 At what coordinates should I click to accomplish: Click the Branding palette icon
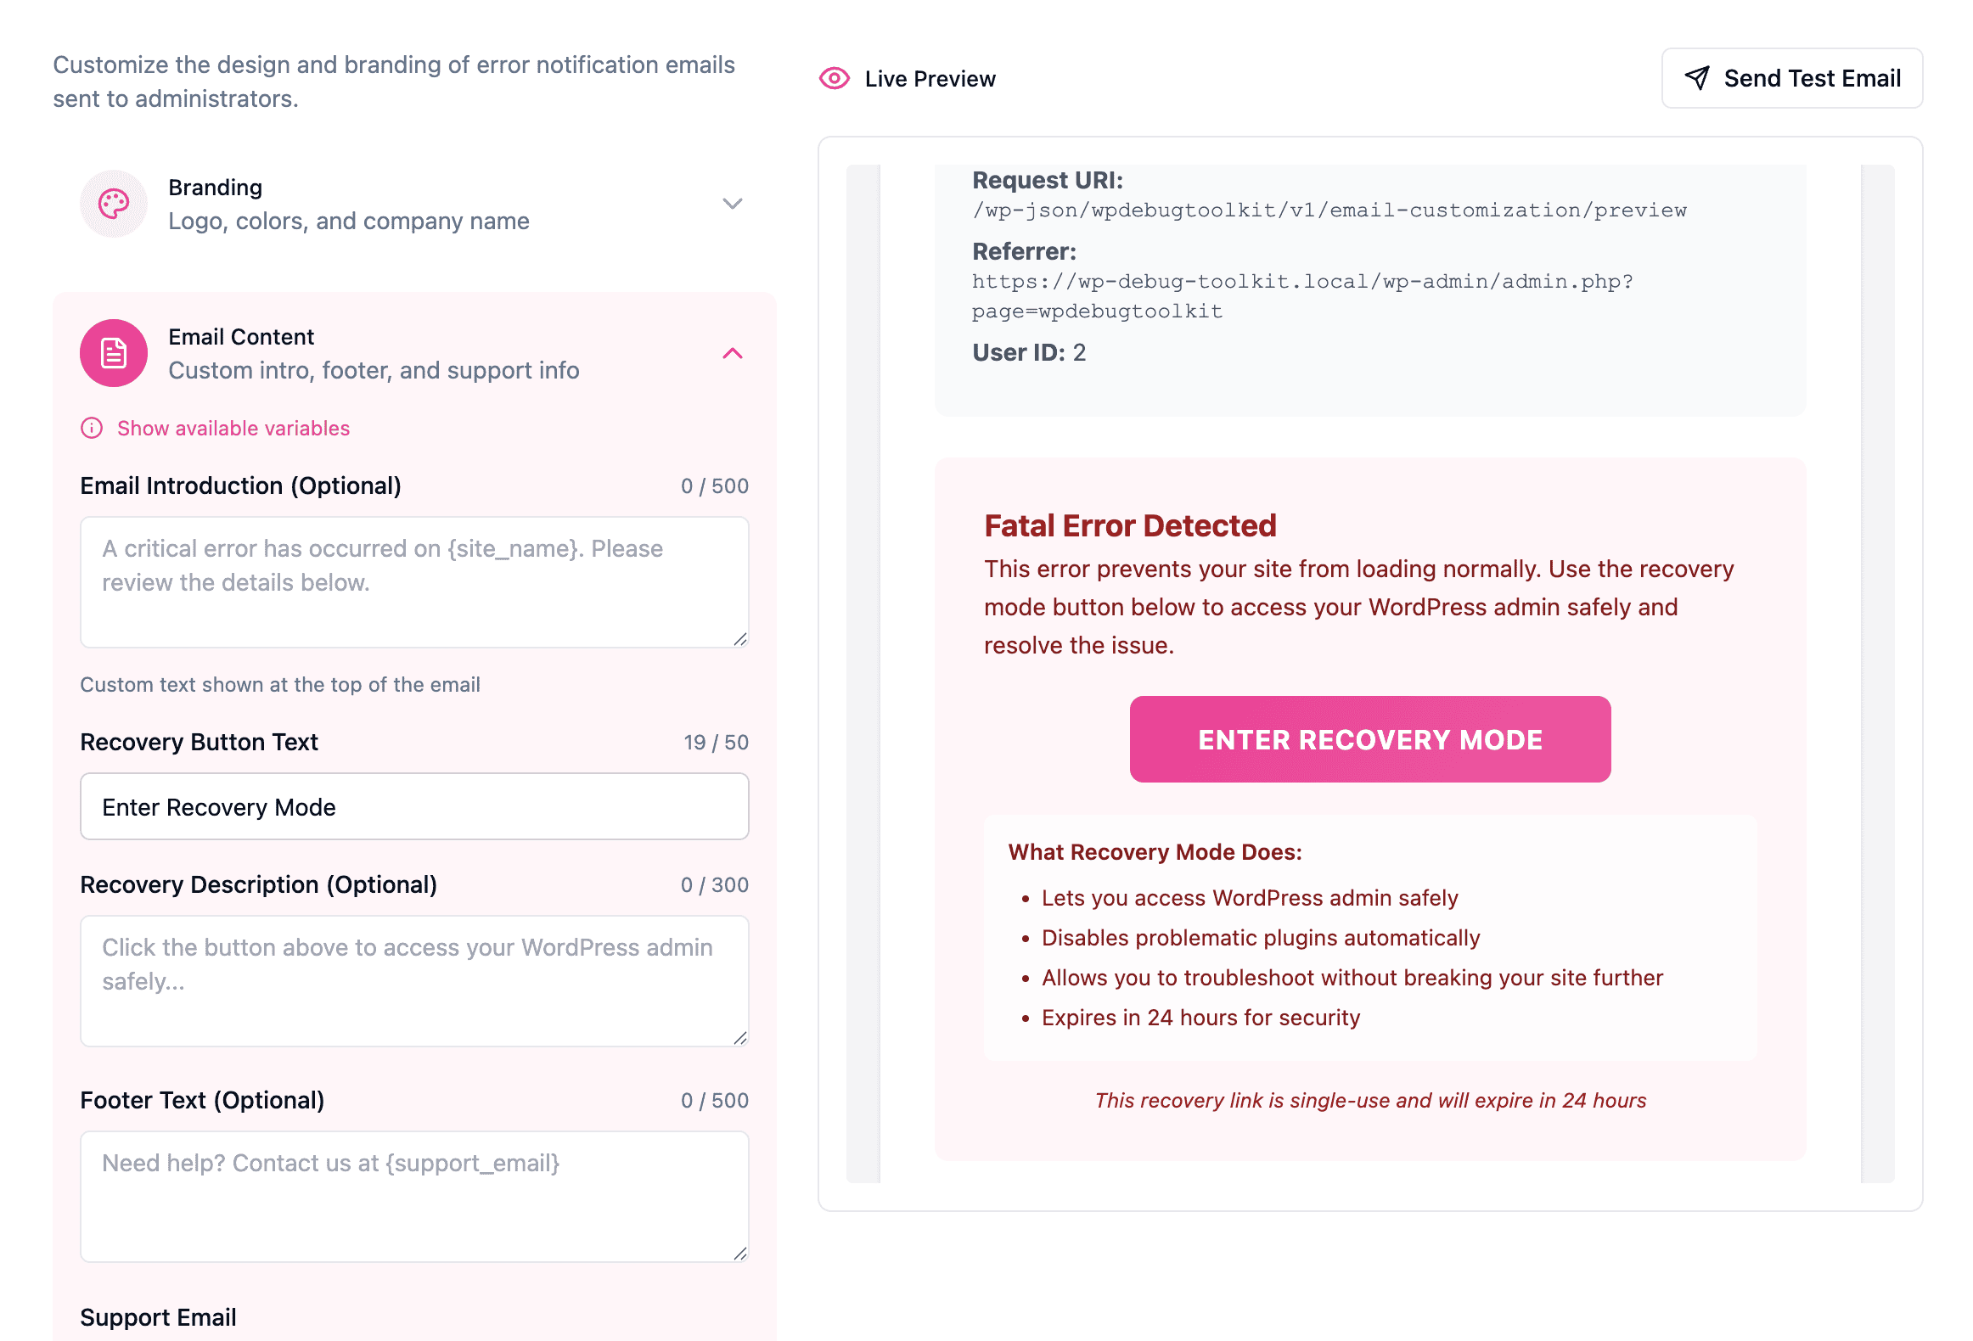pyautogui.click(x=114, y=204)
